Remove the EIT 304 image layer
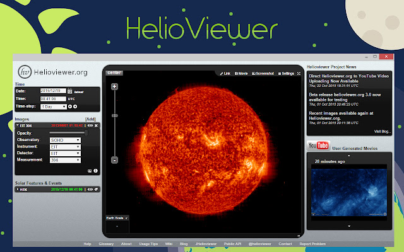 coord(96,125)
